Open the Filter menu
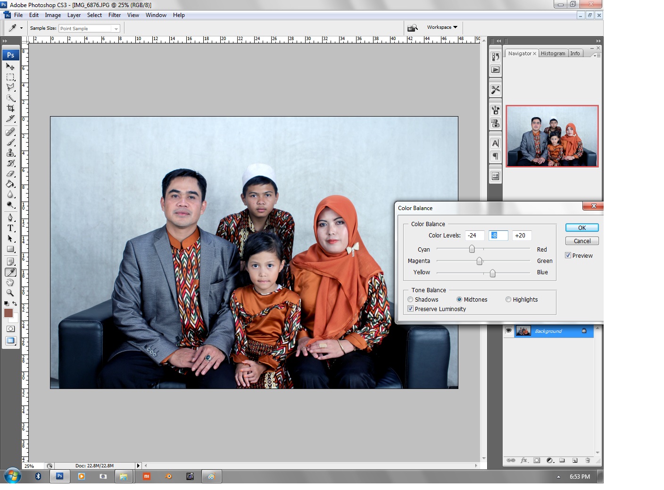Image resolution: width=664 pixels, height=490 pixels. [114, 15]
